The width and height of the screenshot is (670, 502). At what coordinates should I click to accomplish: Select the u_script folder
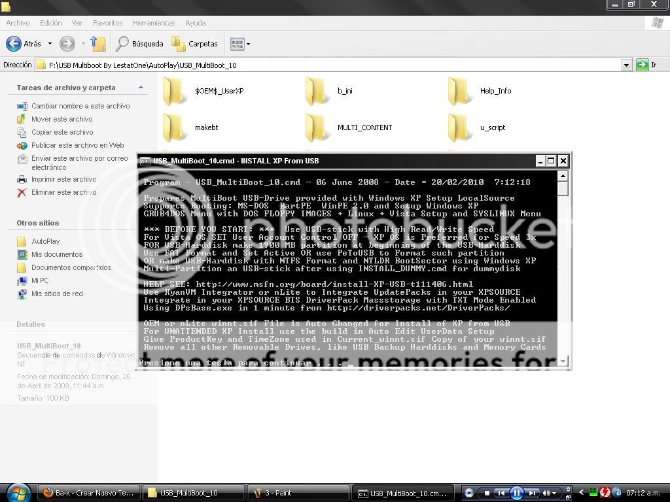[x=461, y=127]
